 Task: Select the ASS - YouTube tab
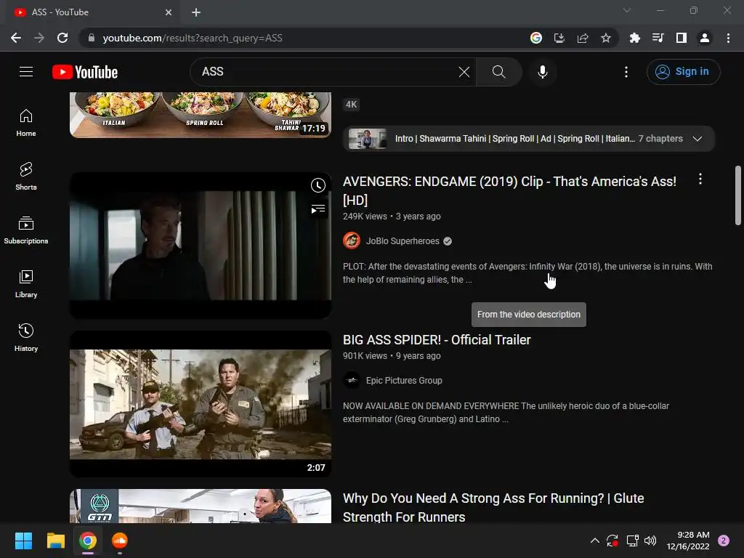(92, 12)
